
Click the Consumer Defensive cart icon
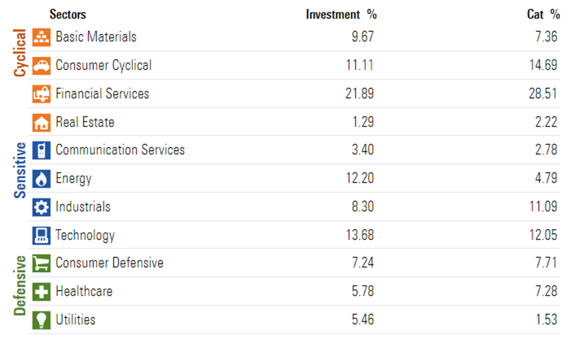tap(41, 263)
